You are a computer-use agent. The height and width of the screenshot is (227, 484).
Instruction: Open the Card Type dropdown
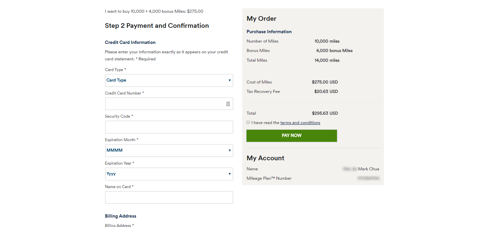(x=169, y=80)
